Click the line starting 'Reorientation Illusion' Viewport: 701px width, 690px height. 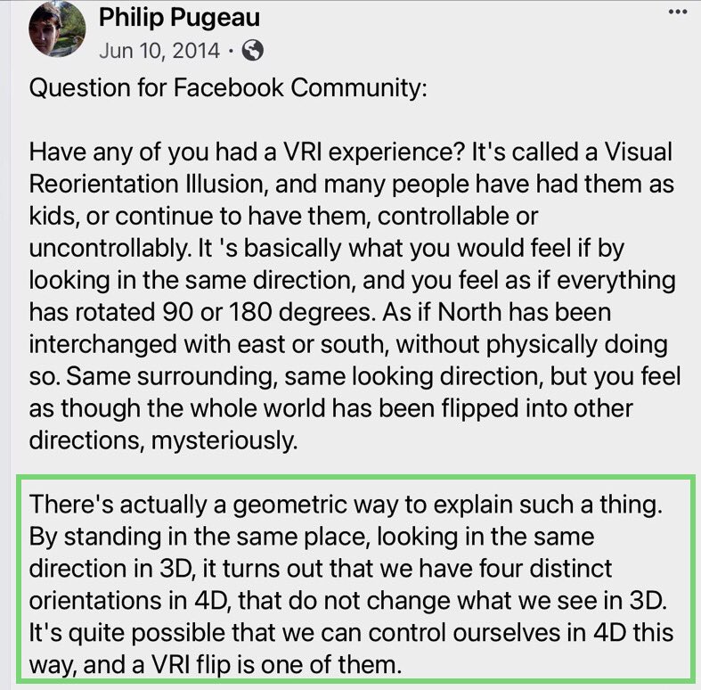pos(352,184)
